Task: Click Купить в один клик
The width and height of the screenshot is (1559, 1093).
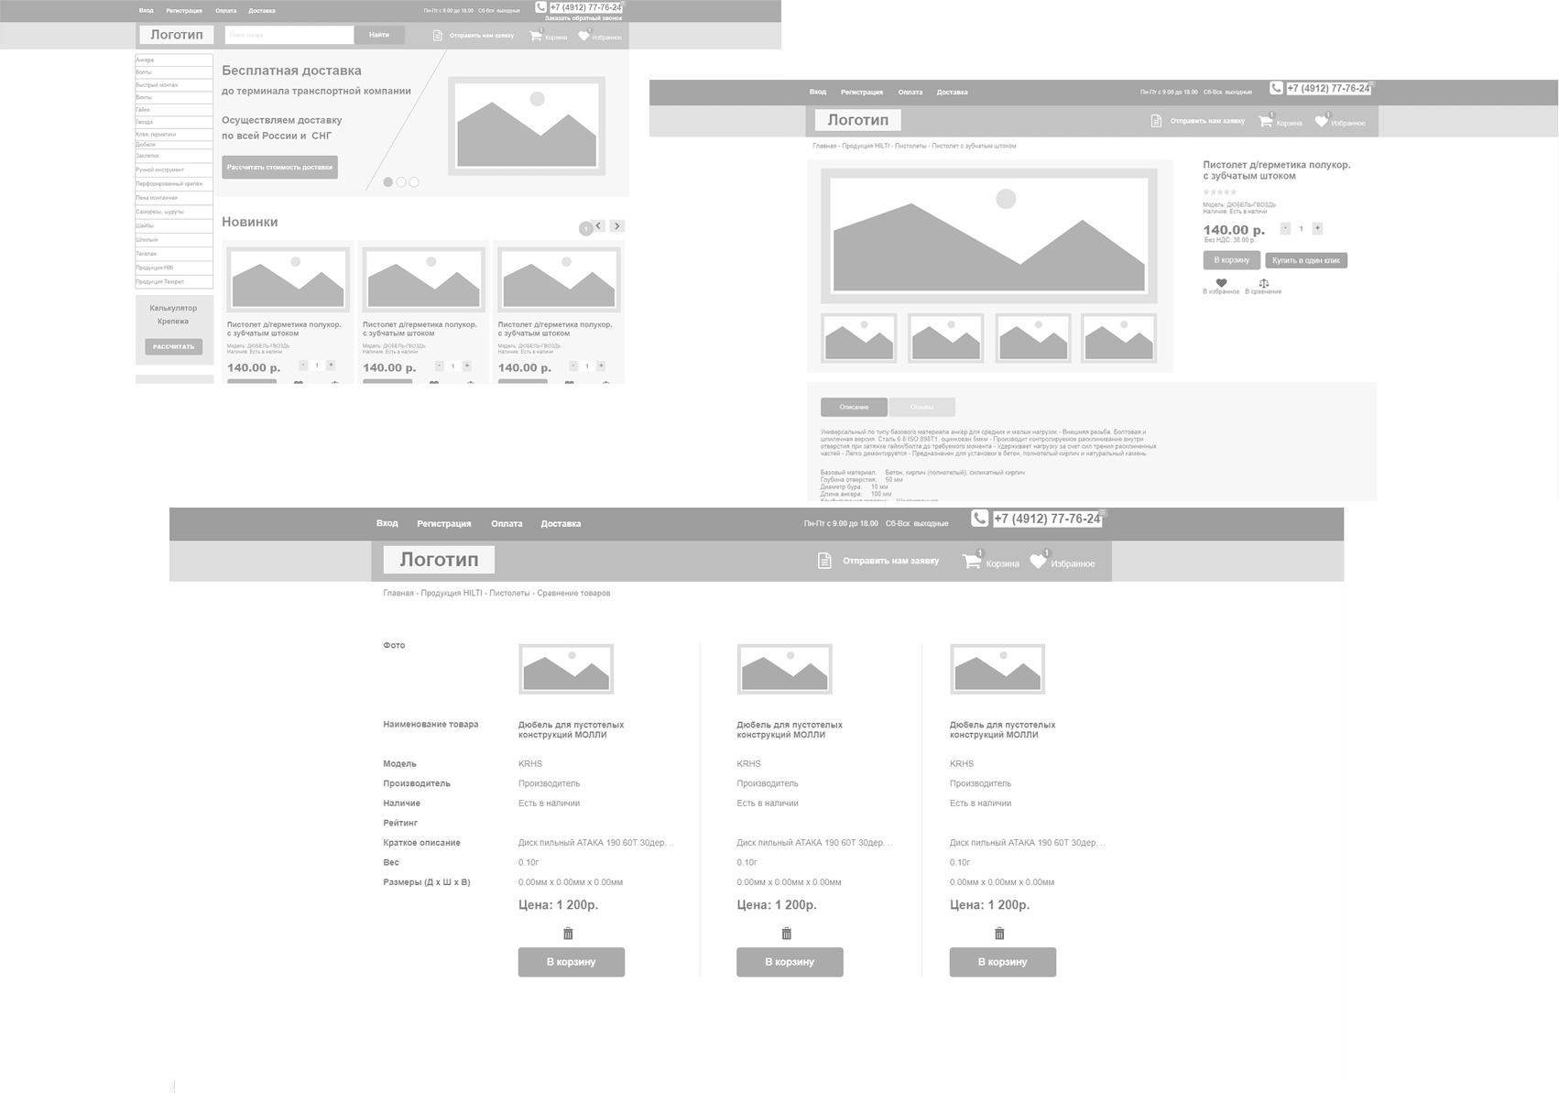Action: click(x=1306, y=260)
